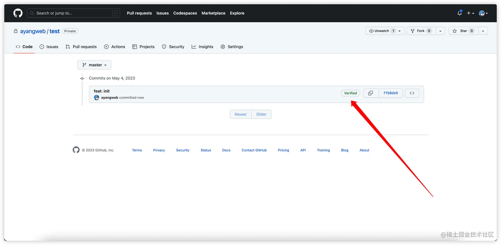Click the Private repository label
Screen dimensions: 501x245
[x=70, y=31]
